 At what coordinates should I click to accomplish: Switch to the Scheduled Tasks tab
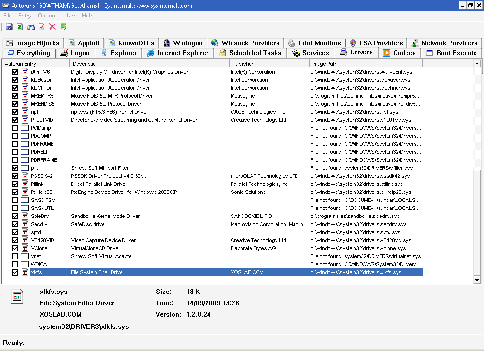(251, 53)
